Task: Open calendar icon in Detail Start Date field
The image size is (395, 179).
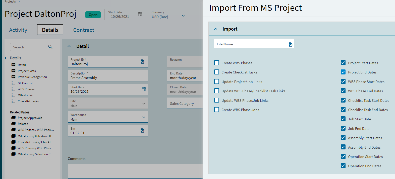Action: (x=144, y=89)
